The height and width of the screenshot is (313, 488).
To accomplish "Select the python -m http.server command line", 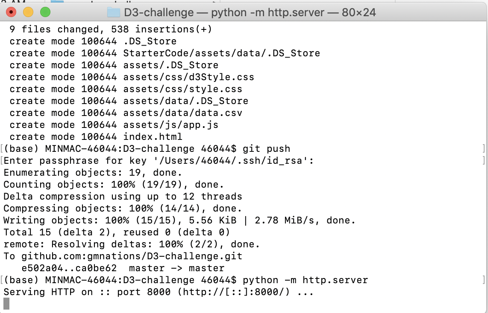I will 306,280.
